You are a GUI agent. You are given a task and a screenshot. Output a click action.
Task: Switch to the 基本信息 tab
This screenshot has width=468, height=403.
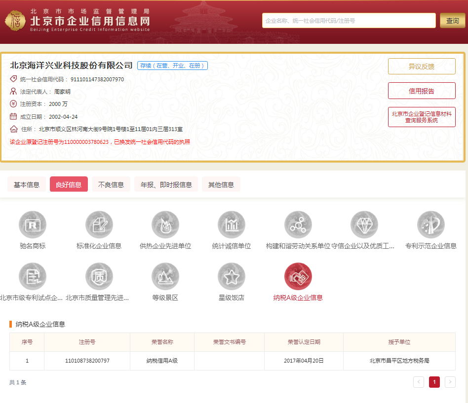[x=27, y=185]
